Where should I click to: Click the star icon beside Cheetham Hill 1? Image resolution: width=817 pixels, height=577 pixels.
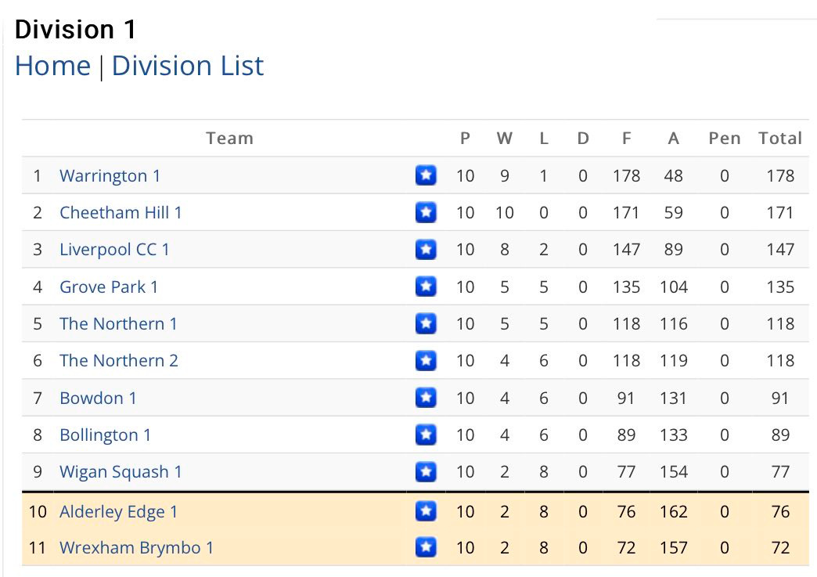tap(426, 212)
